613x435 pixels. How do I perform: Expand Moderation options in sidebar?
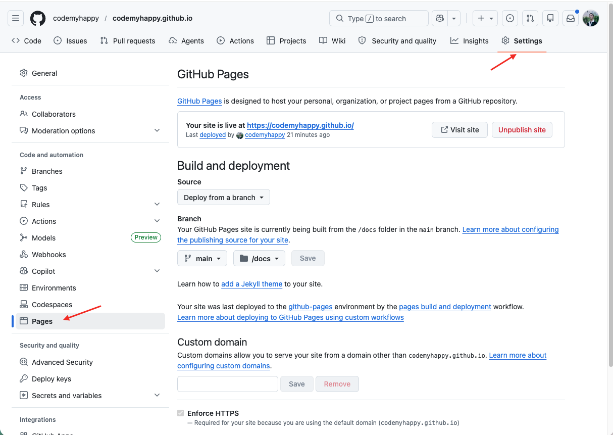[157, 131]
